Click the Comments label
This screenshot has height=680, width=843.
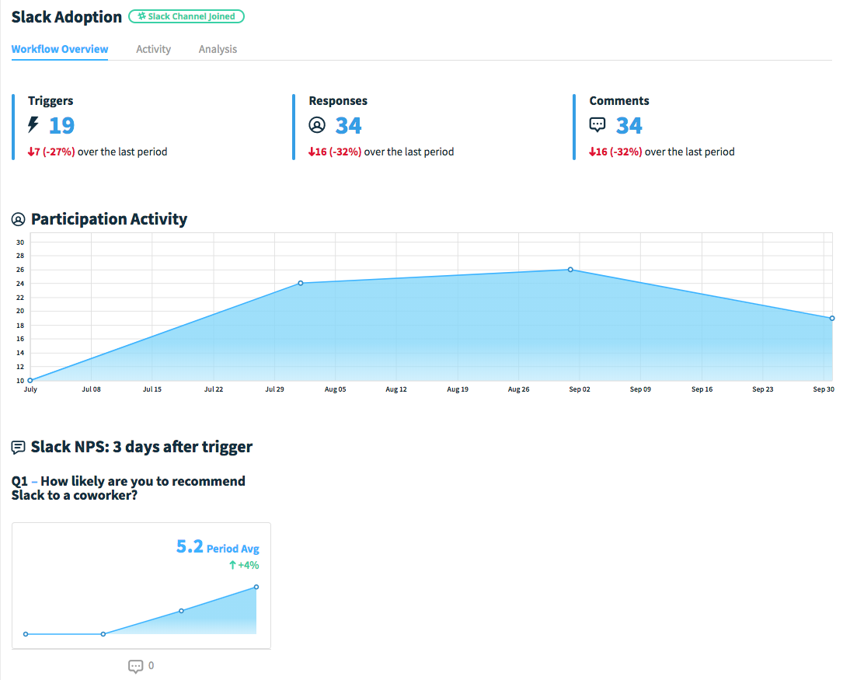click(619, 100)
